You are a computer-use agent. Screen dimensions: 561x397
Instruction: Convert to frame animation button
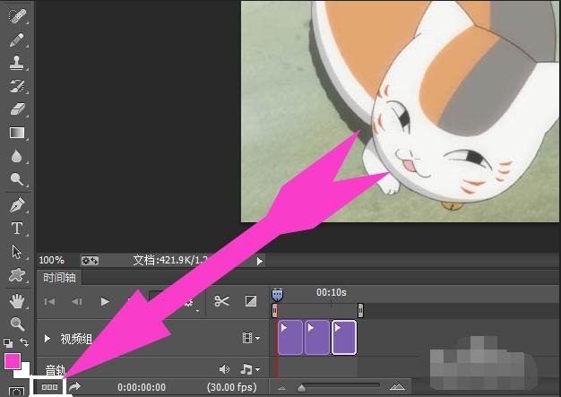click(x=50, y=387)
